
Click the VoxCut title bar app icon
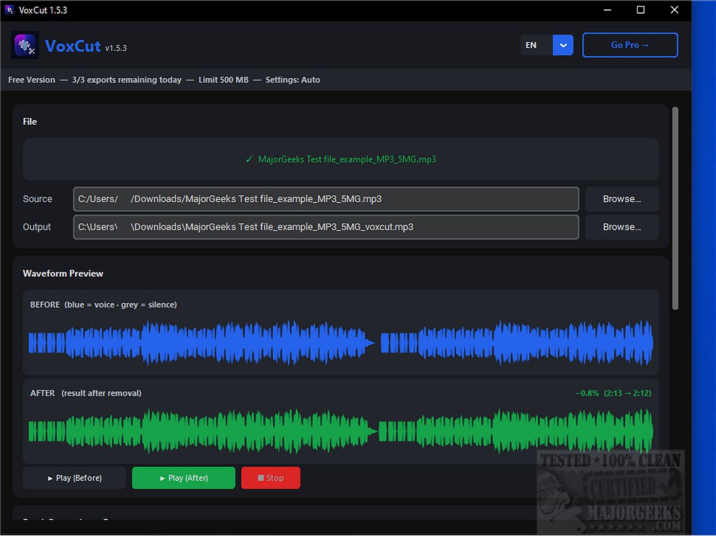9,9
